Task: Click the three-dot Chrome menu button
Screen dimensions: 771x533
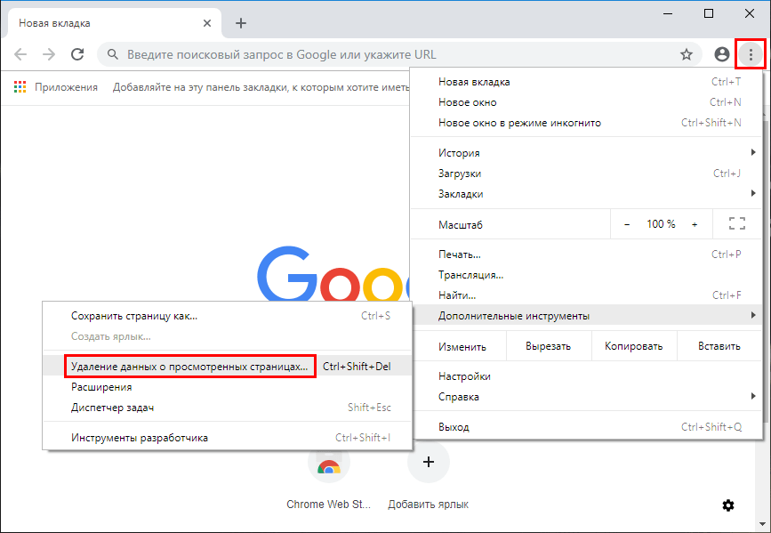Action: 751,54
